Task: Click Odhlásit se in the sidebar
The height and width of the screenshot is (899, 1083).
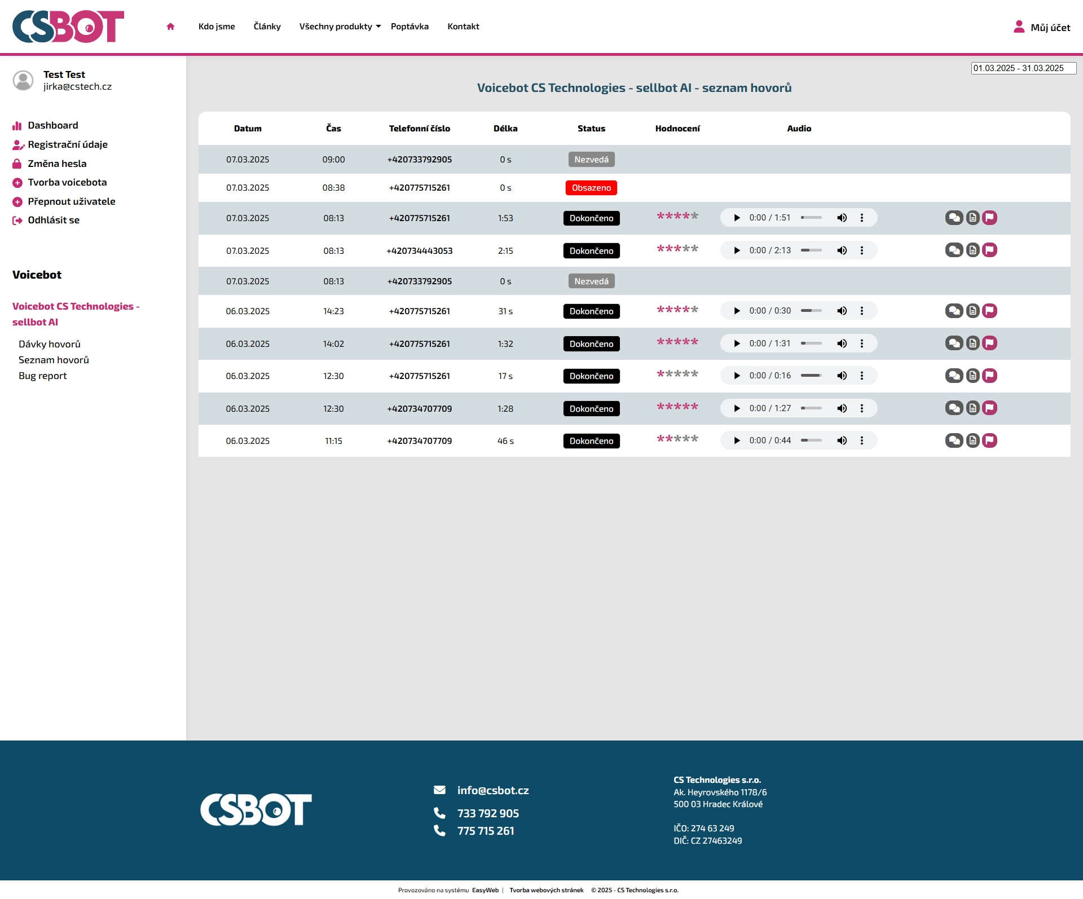Action: pyautogui.click(x=54, y=220)
